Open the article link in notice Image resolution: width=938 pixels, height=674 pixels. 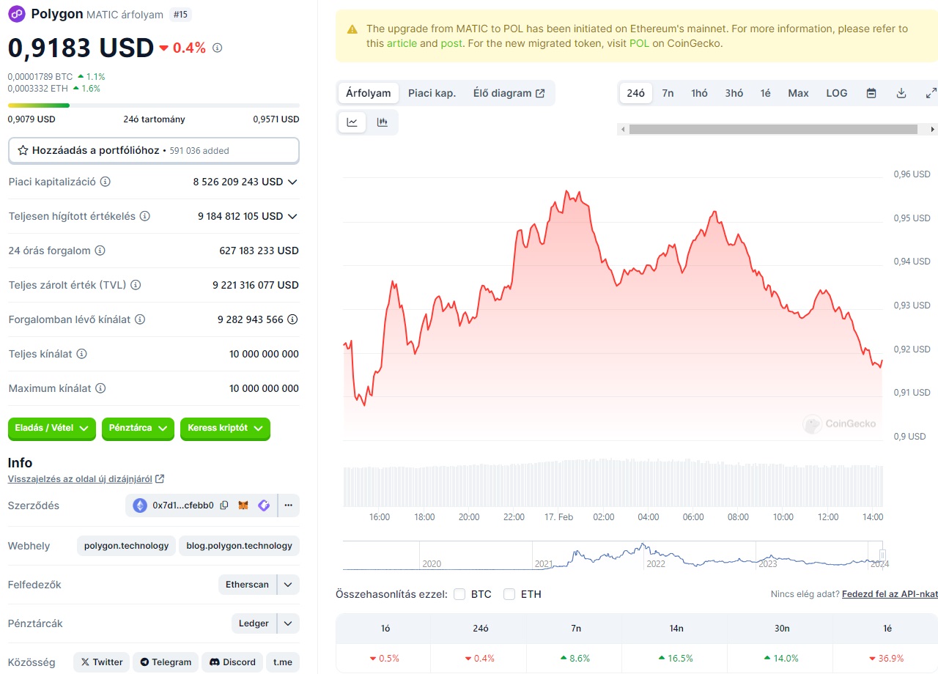tap(402, 43)
